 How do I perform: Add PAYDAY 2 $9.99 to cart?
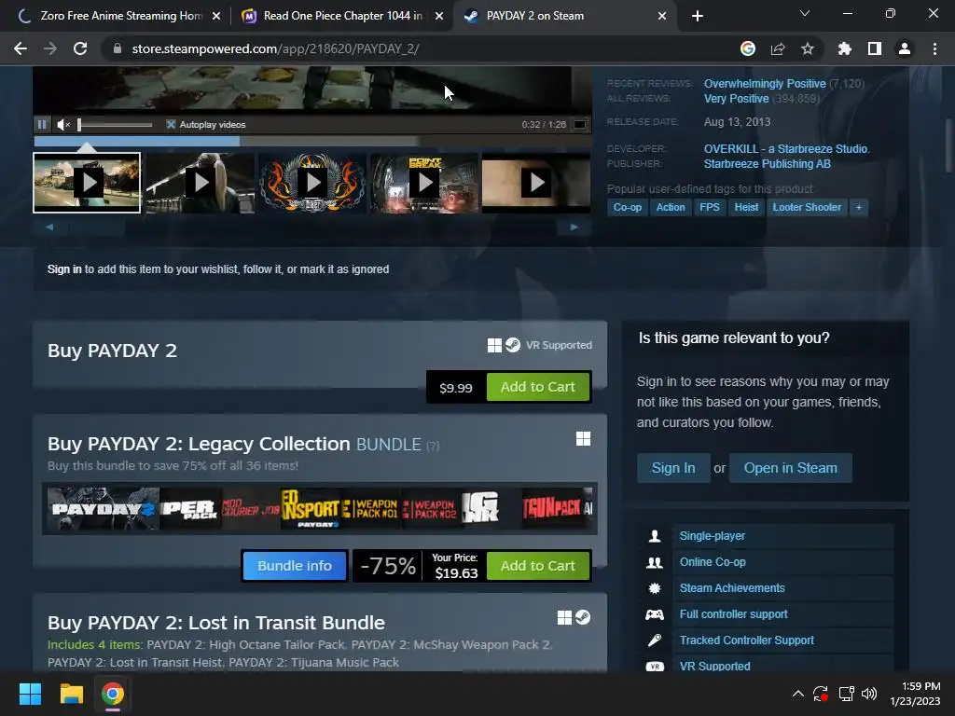[x=538, y=387]
